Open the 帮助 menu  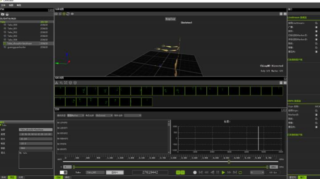(x=18, y=5)
